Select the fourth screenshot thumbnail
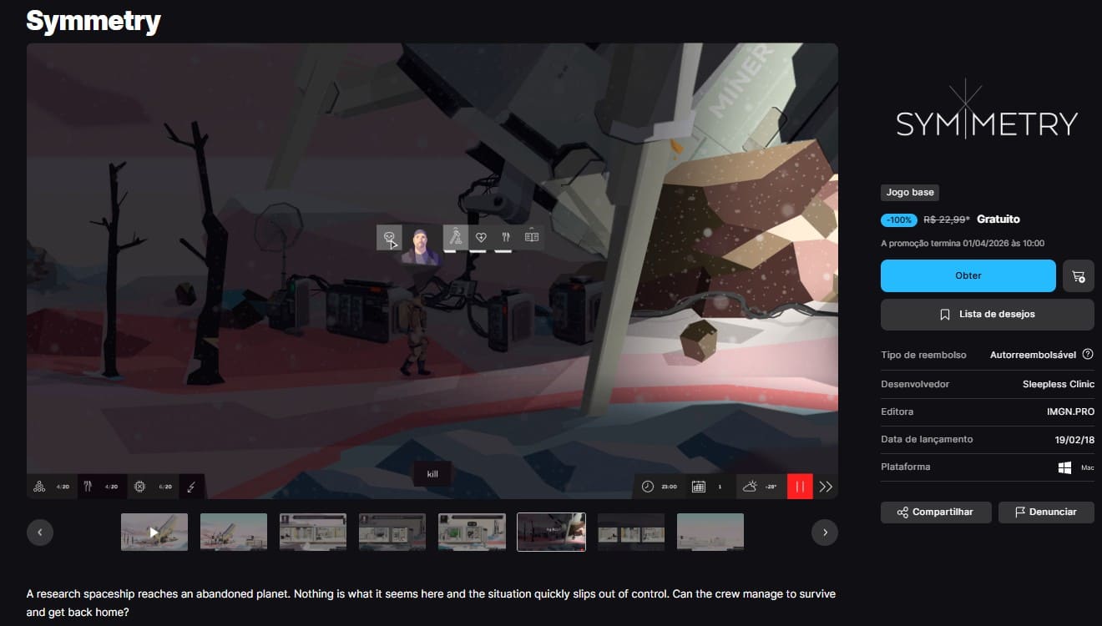Screen dimensions: 1102x626 (392, 533)
